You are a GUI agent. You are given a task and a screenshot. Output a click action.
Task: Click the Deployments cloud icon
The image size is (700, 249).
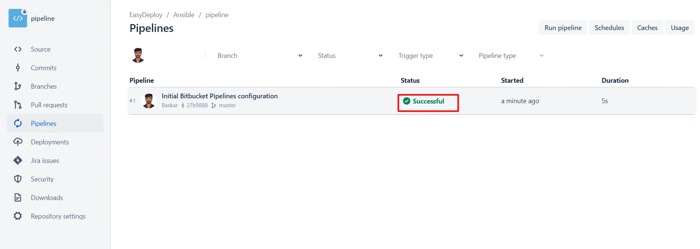(18, 142)
